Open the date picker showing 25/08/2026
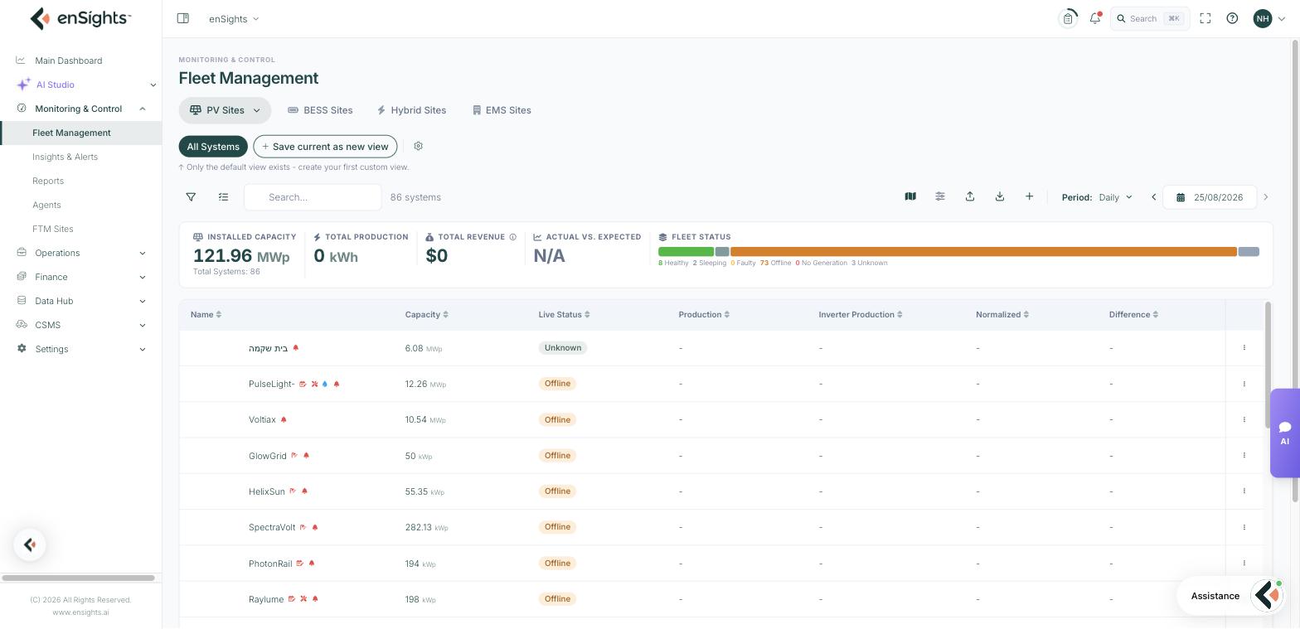This screenshot has width=1300, height=629. 1210,197
